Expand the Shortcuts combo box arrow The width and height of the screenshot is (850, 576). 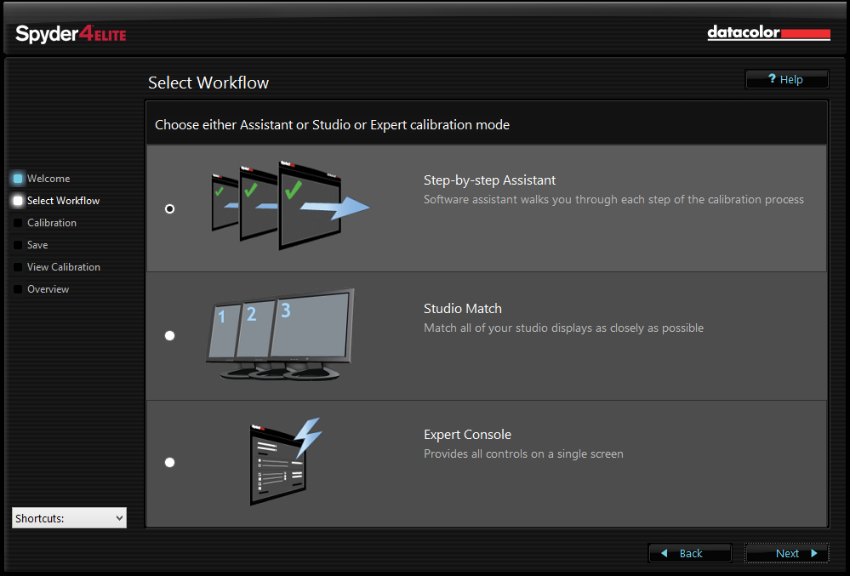coord(120,517)
